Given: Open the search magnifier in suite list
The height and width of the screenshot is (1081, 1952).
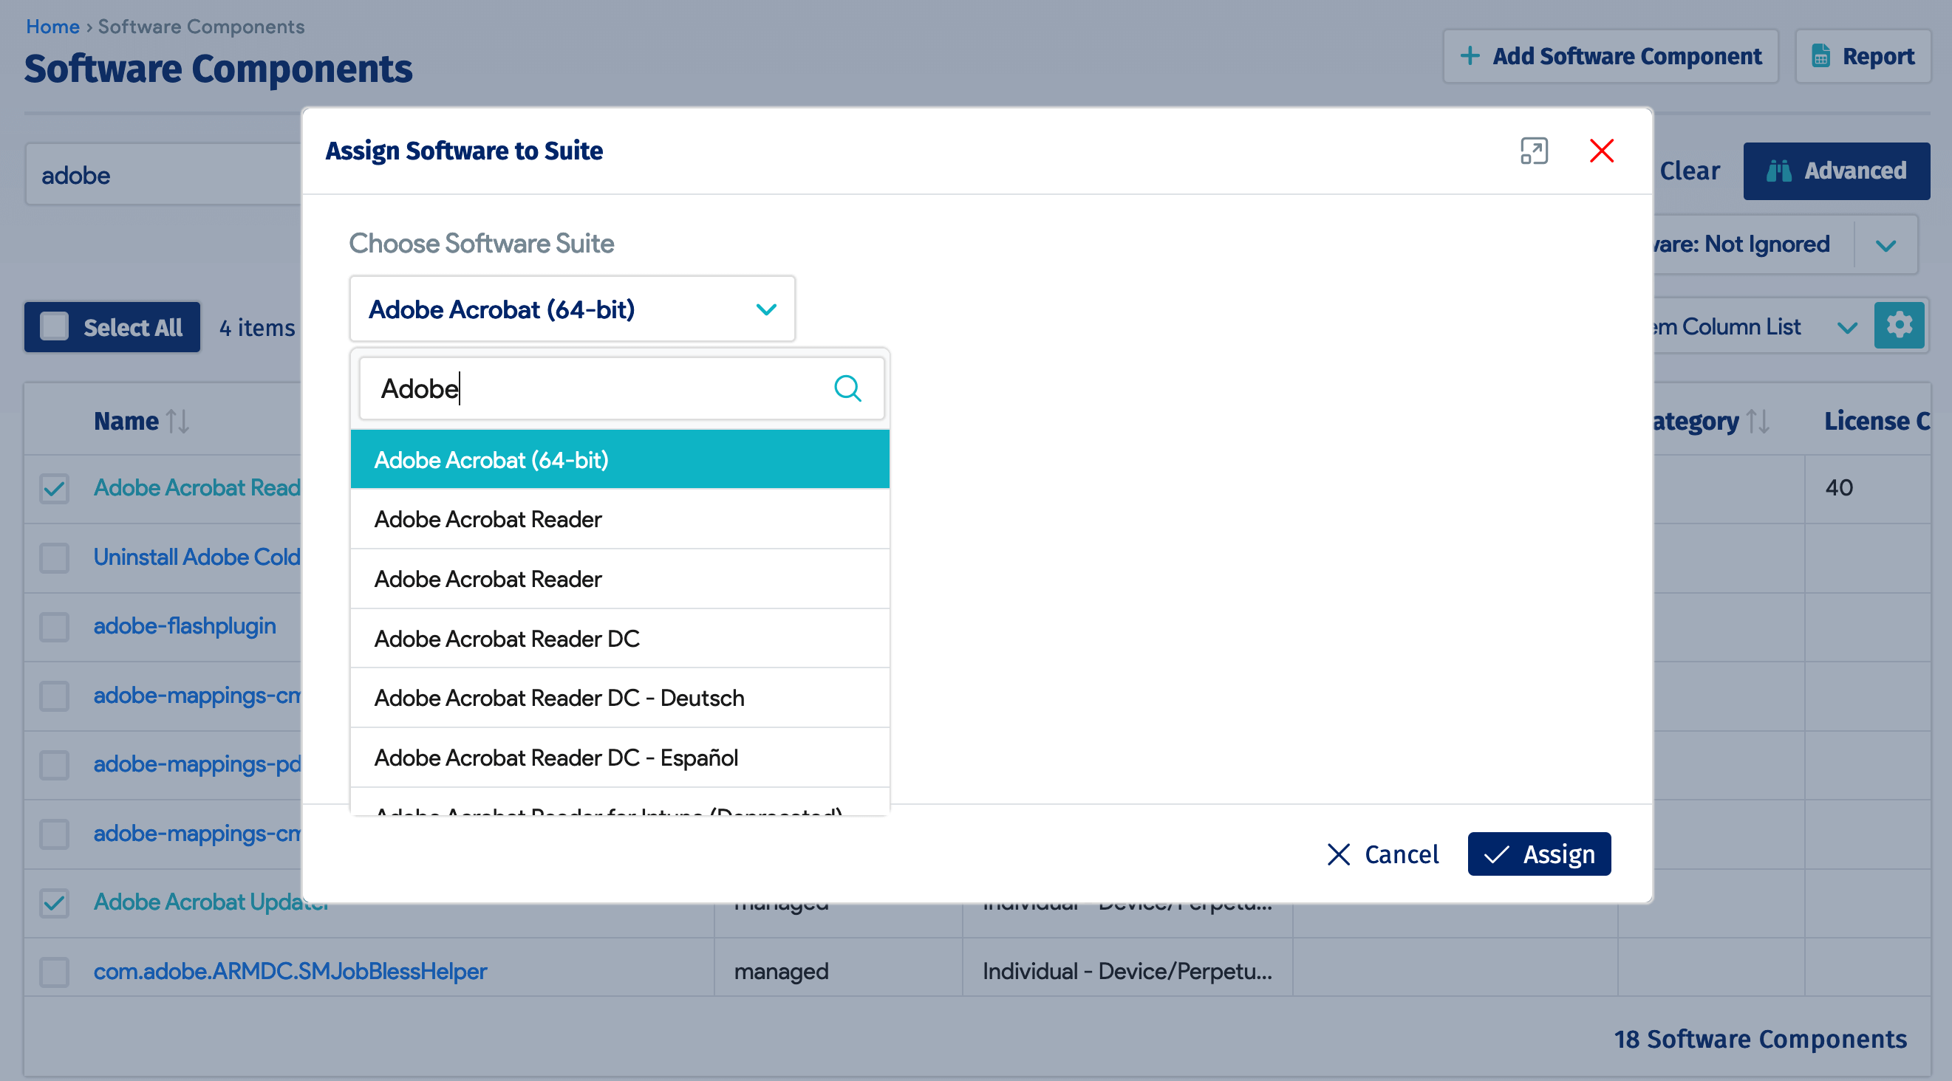Looking at the screenshot, I should (847, 388).
